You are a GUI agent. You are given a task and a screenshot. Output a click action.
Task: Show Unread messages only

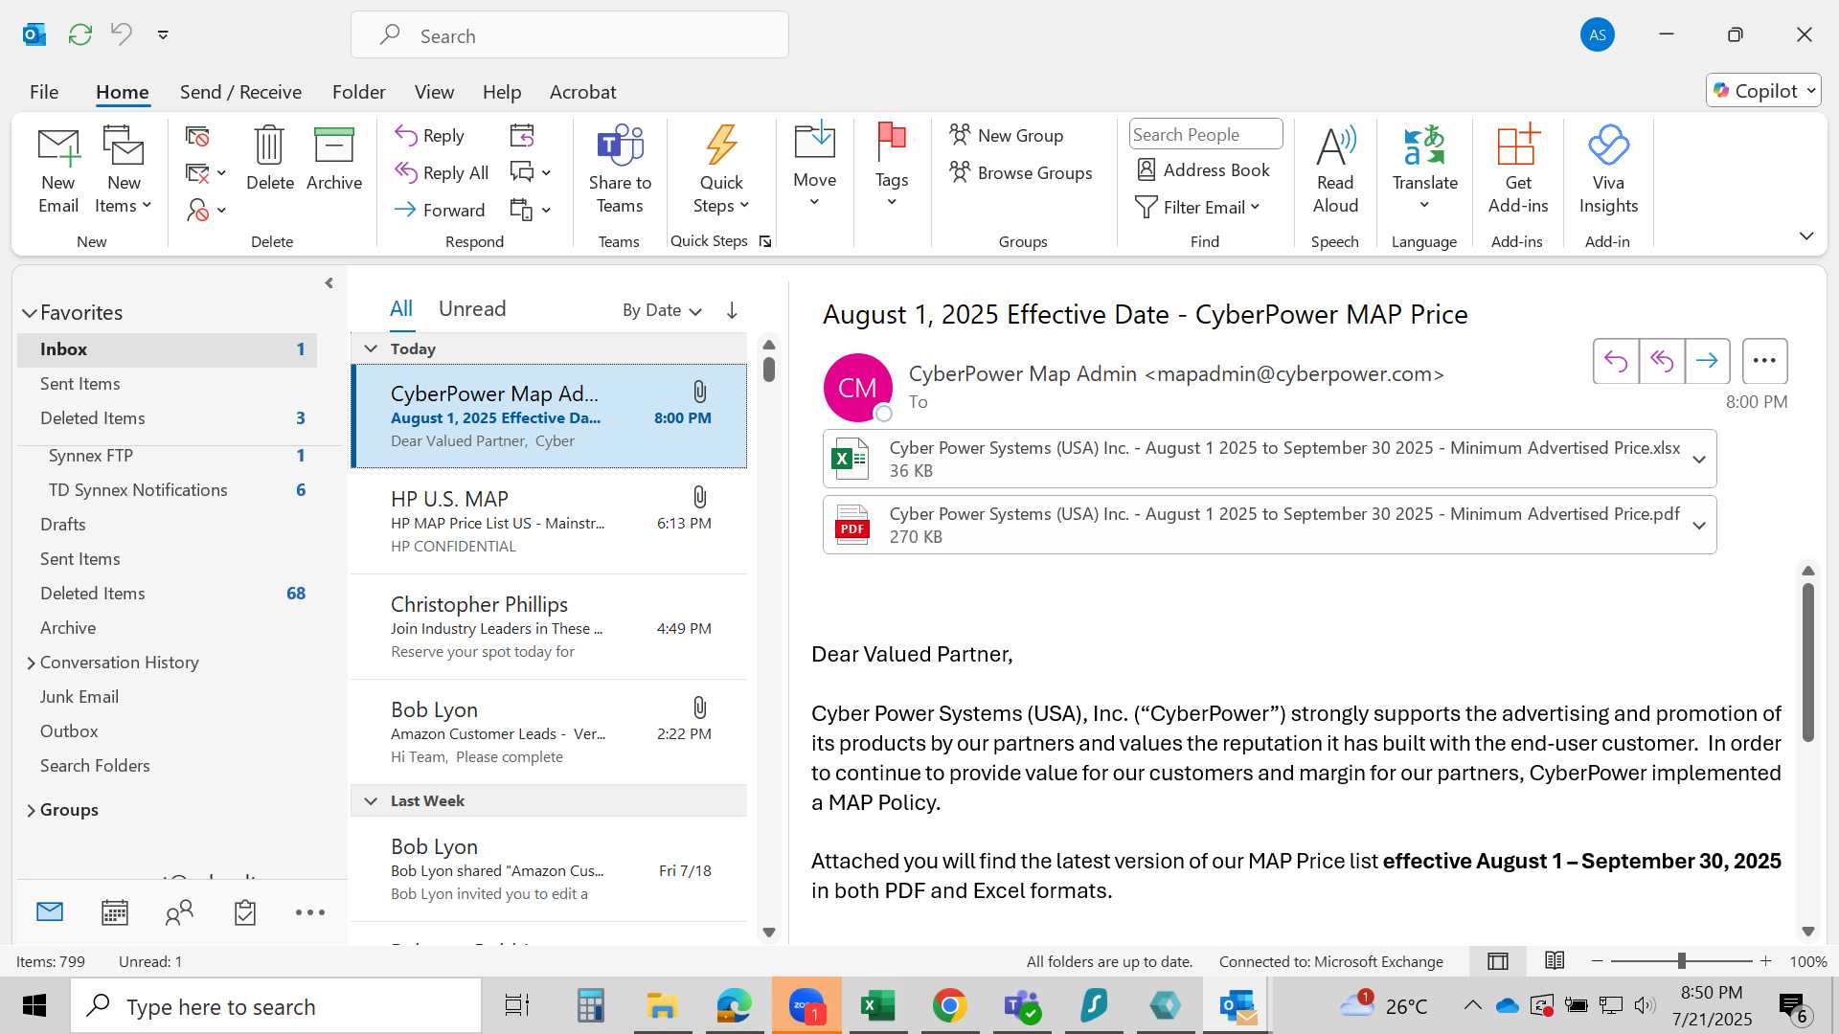472,308
